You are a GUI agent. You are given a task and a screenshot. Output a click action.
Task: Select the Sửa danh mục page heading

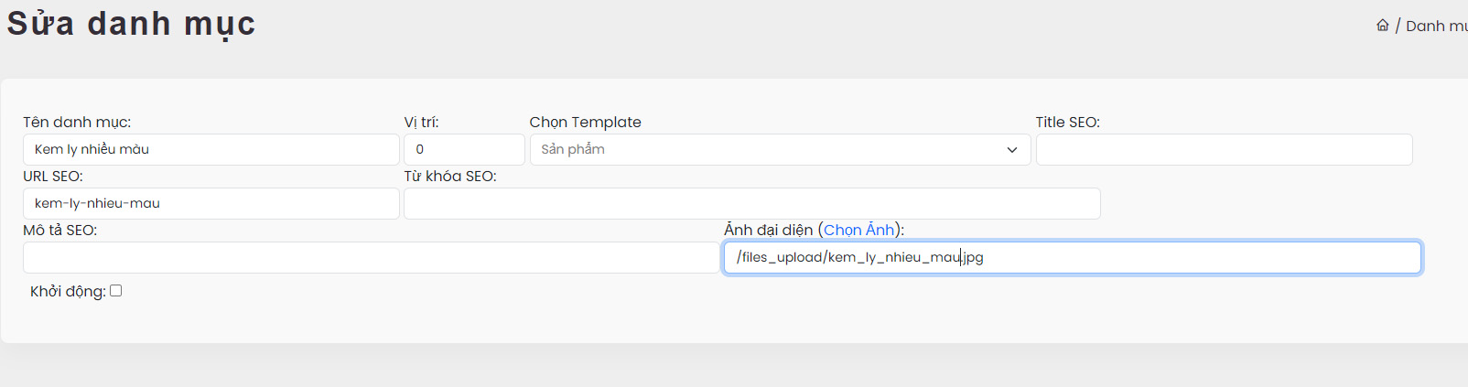coord(131,24)
